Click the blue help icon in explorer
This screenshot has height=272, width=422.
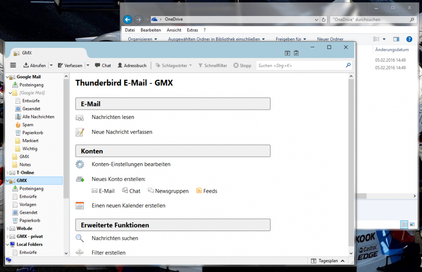coord(409,39)
